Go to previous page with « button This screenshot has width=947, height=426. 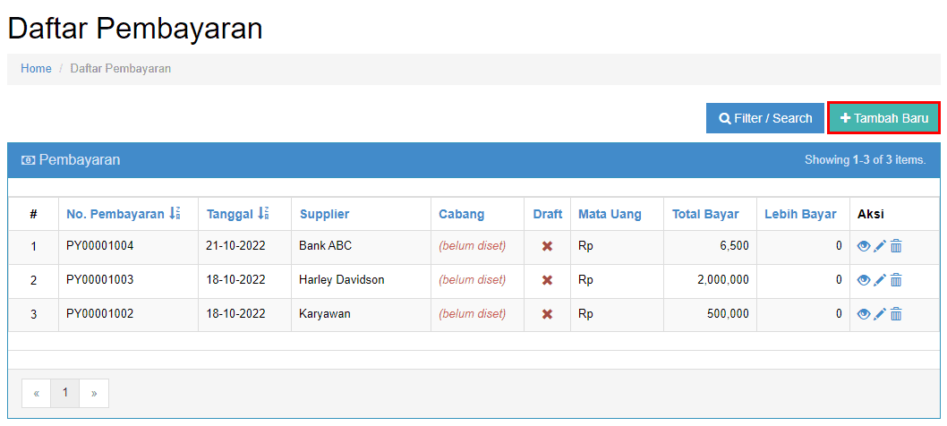[x=36, y=394]
